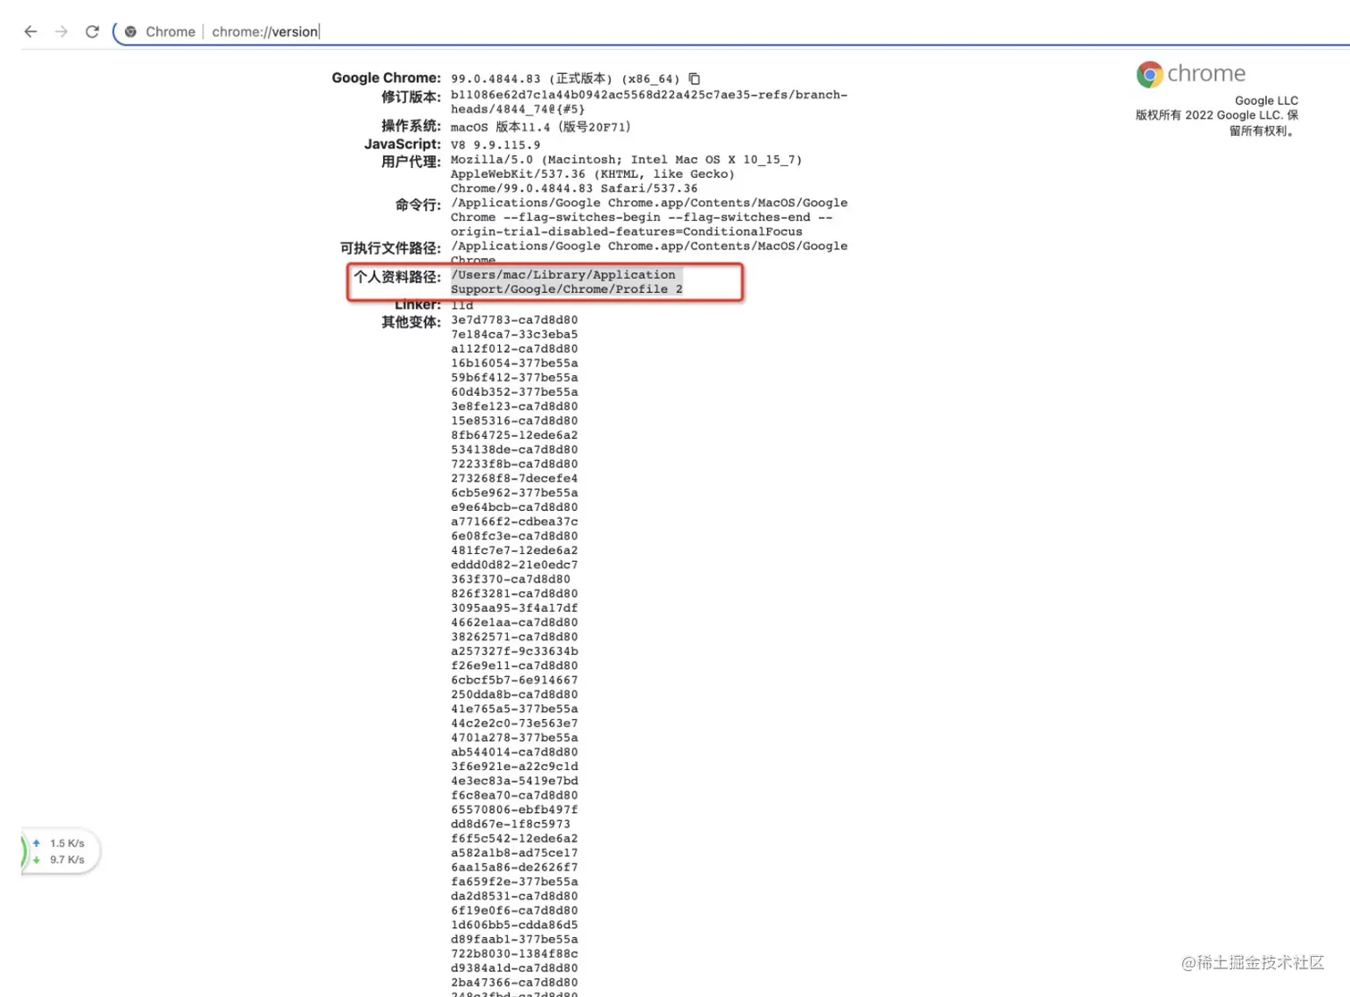Click variation 65570806-ebfb497f
1350x997 pixels.
514,809
